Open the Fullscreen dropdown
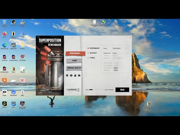 120,56
